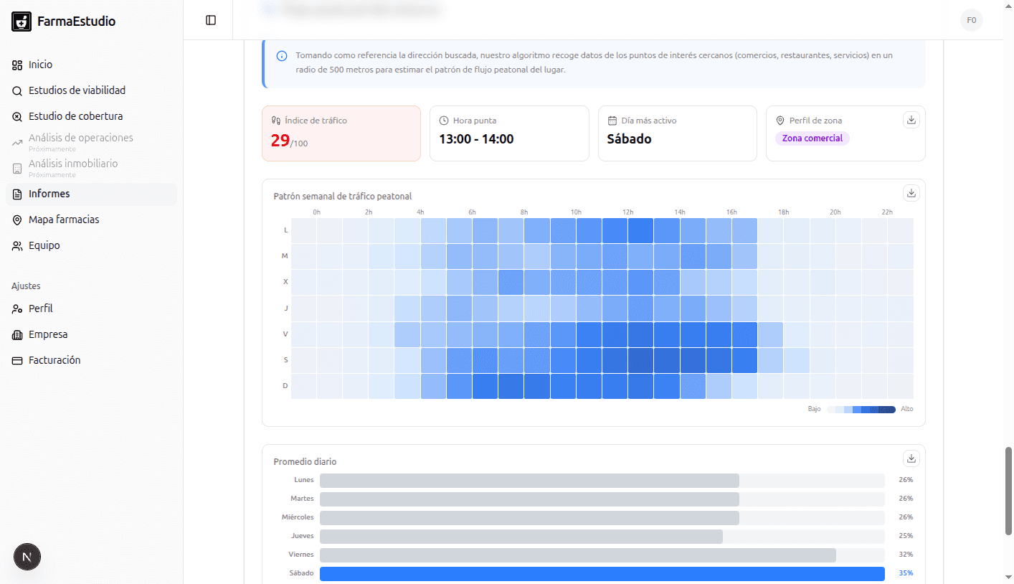Go to Facturación settings
The height and width of the screenshot is (584, 1014).
tap(54, 360)
